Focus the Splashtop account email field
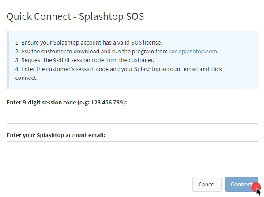Viewport: 264px width, 197px height. tap(132, 149)
